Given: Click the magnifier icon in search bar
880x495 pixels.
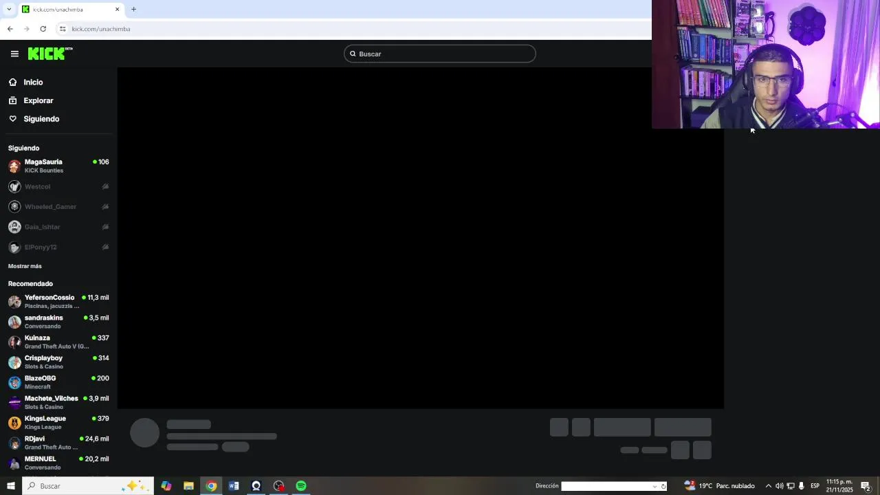Looking at the screenshot, I should point(353,54).
